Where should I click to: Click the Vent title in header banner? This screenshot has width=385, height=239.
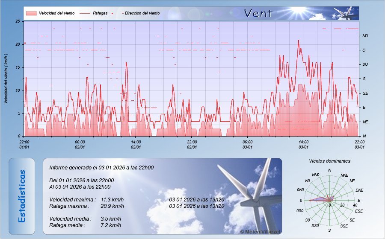click(258, 13)
